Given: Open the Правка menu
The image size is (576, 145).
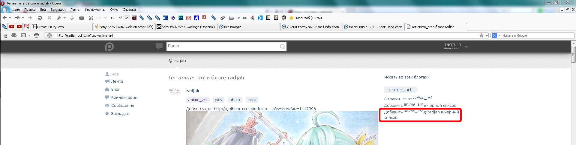Looking at the screenshot, I should 30,10.
